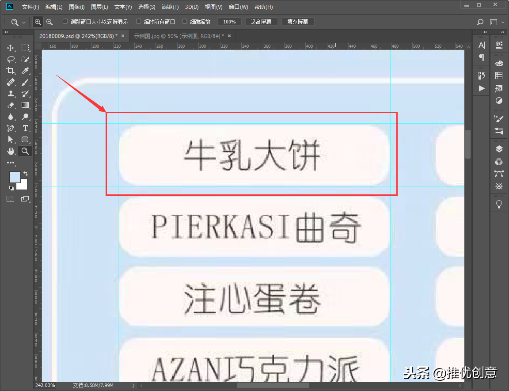Click the horizontal scrollbar thumb
This screenshot has height=391, width=509.
tap(273, 386)
